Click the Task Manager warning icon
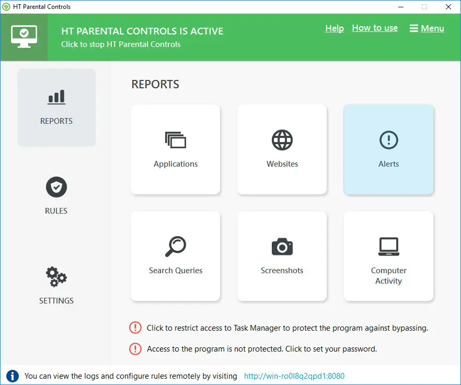461x385 pixels. coord(135,328)
